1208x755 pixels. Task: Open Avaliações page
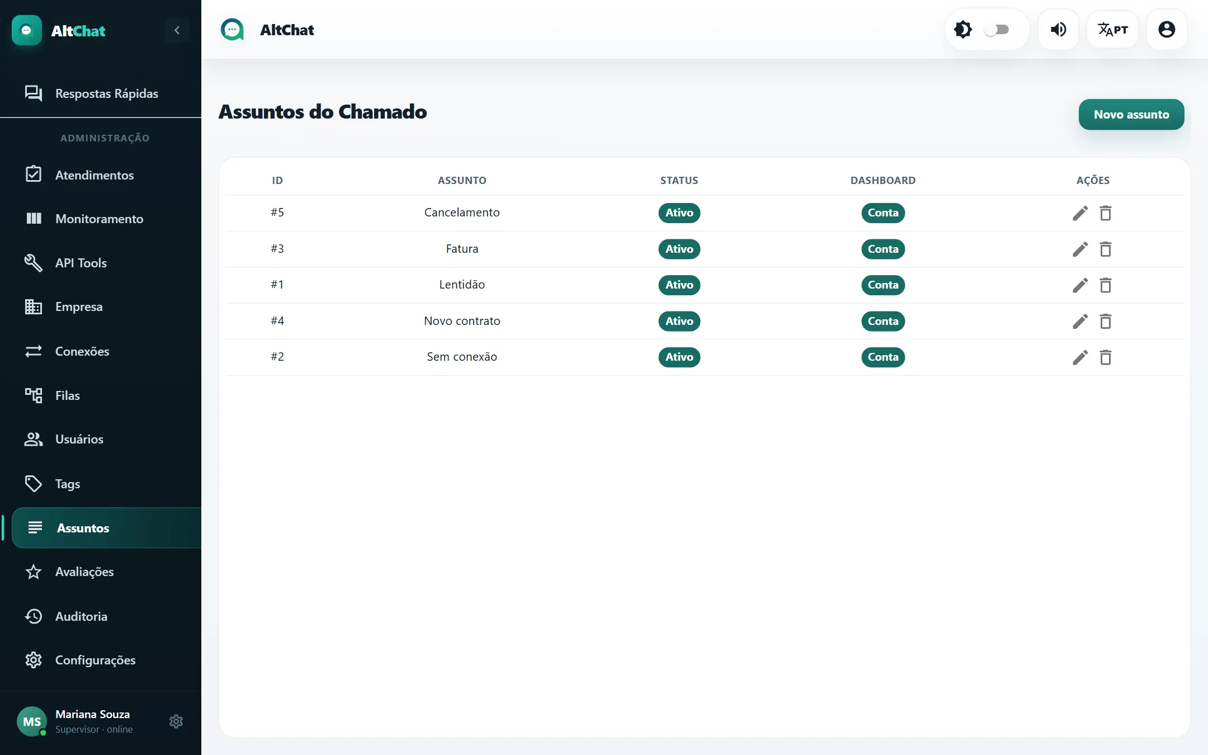(101, 572)
